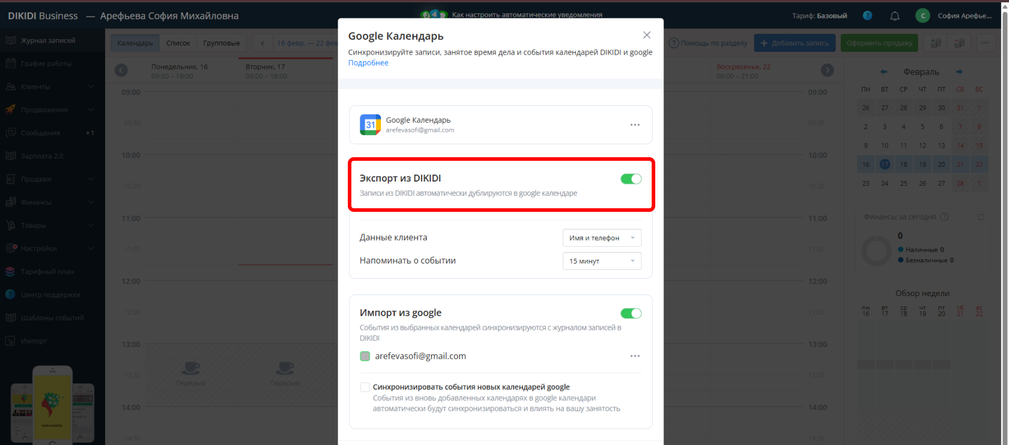Go to next week with right arrow
This screenshot has height=445, width=1009.
(827, 71)
